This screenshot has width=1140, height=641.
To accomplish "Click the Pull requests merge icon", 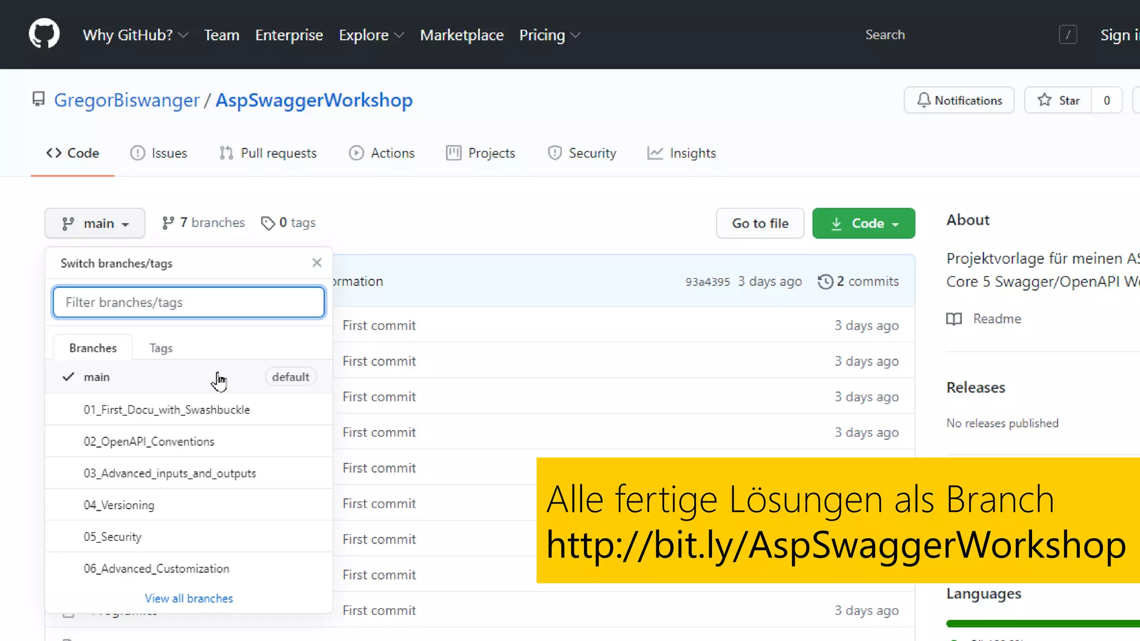I will coord(226,153).
